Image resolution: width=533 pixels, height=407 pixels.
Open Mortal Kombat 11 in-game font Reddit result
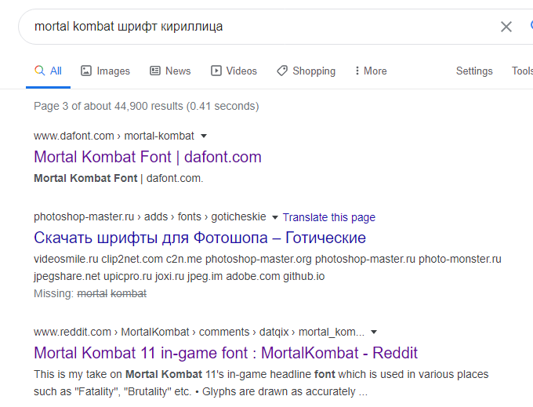(x=226, y=353)
